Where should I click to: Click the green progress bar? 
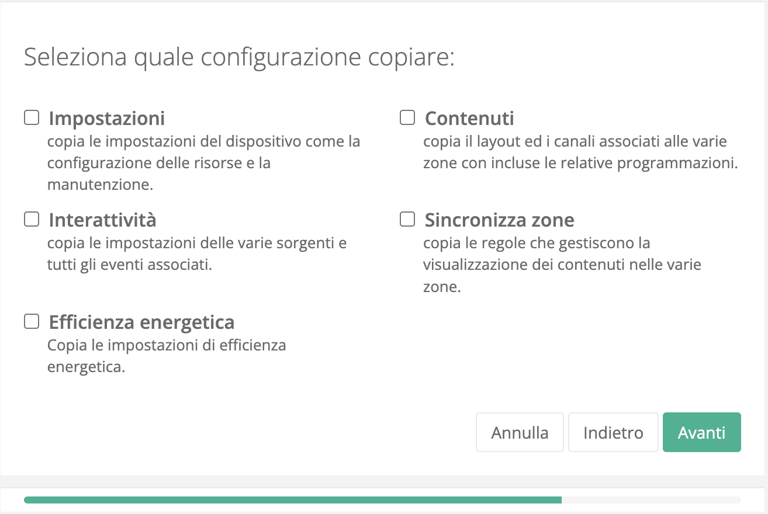click(292, 499)
